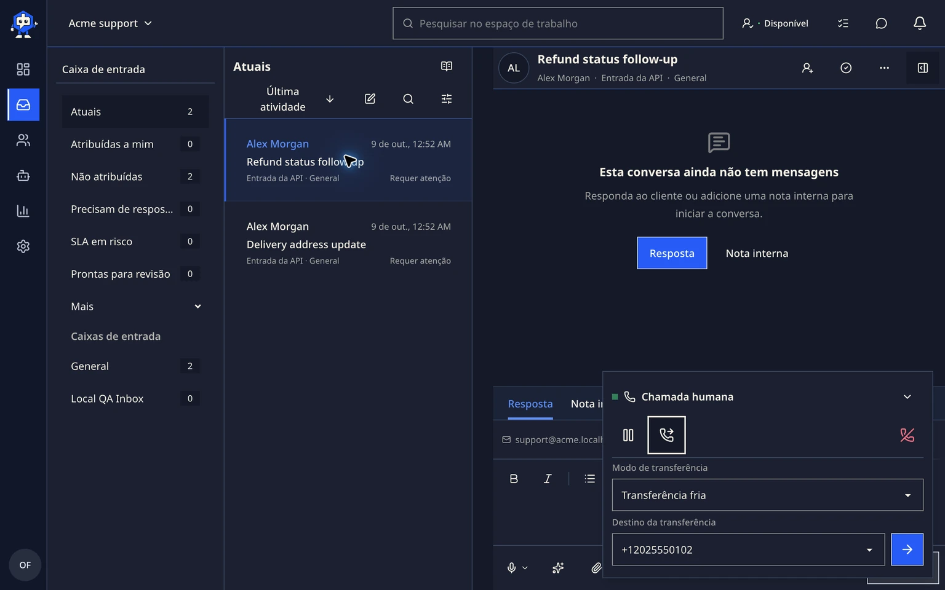
Task: Pause the call with the hold button
Action: pos(628,435)
